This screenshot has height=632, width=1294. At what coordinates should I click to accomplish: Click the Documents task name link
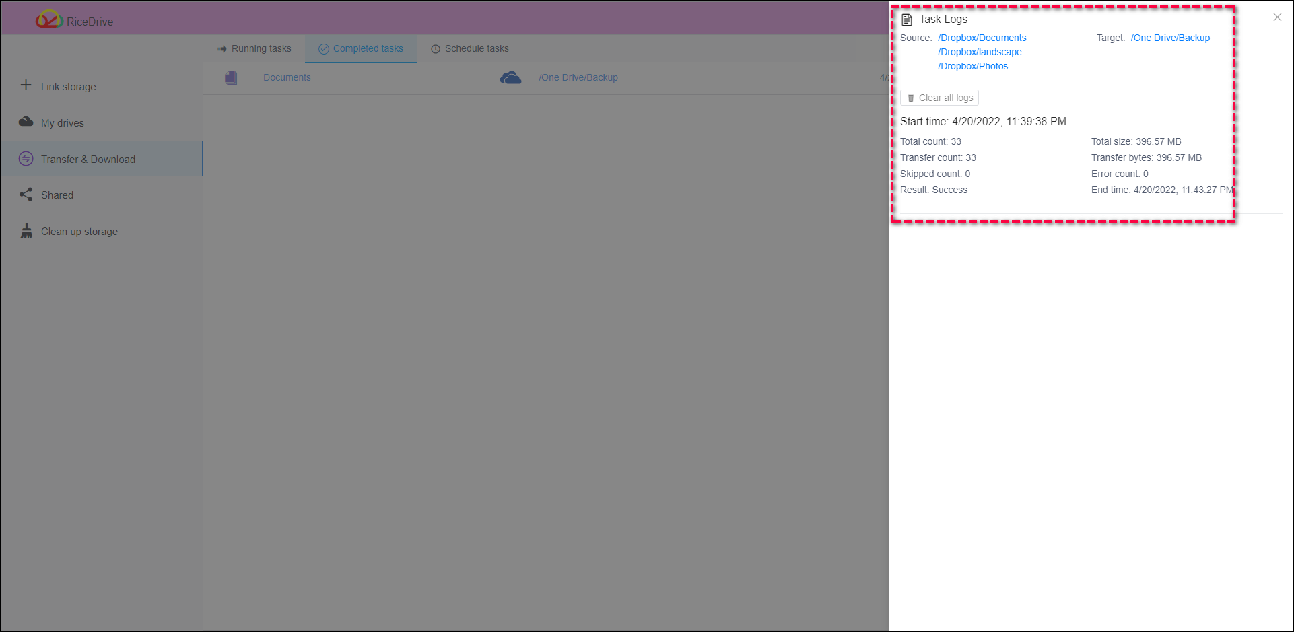[x=287, y=77]
